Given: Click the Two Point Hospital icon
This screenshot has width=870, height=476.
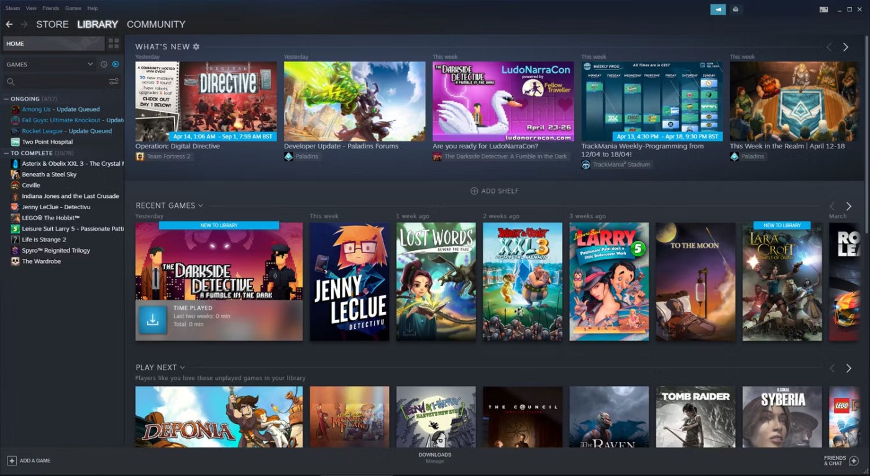Looking at the screenshot, I should [x=16, y=141].
